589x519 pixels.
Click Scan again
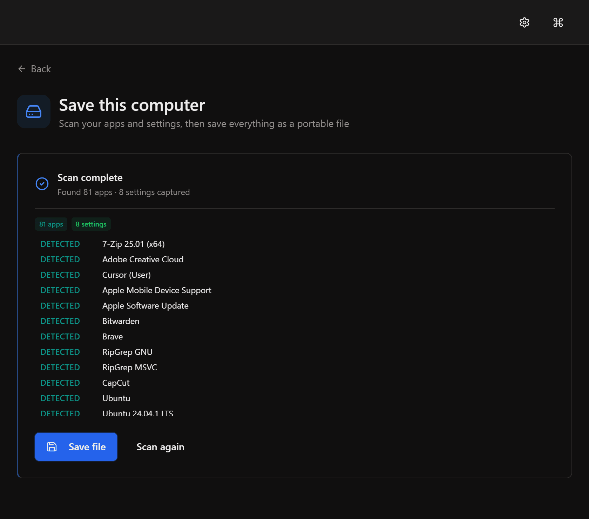tap(160, 447)
